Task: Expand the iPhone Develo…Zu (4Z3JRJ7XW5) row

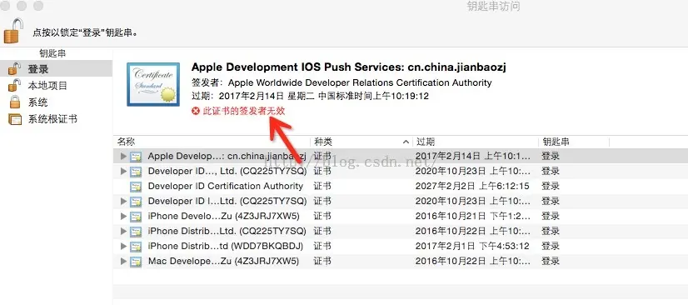Action: (x=123, y=216)
